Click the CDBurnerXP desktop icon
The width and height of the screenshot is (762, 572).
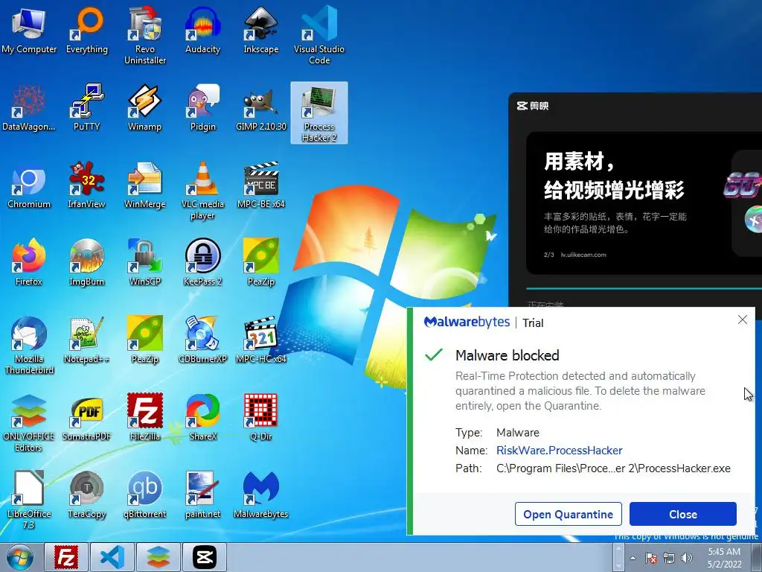tap(202, 340)
